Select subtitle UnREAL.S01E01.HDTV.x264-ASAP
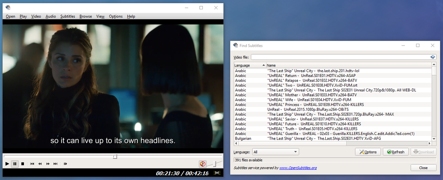443x180 pixels. point(333,76)
